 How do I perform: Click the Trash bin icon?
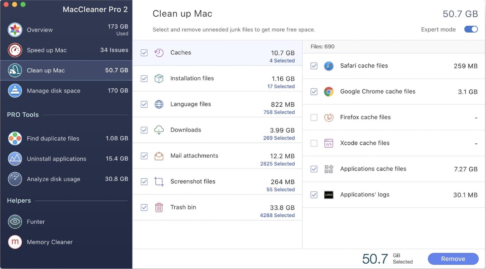point(159,207)
